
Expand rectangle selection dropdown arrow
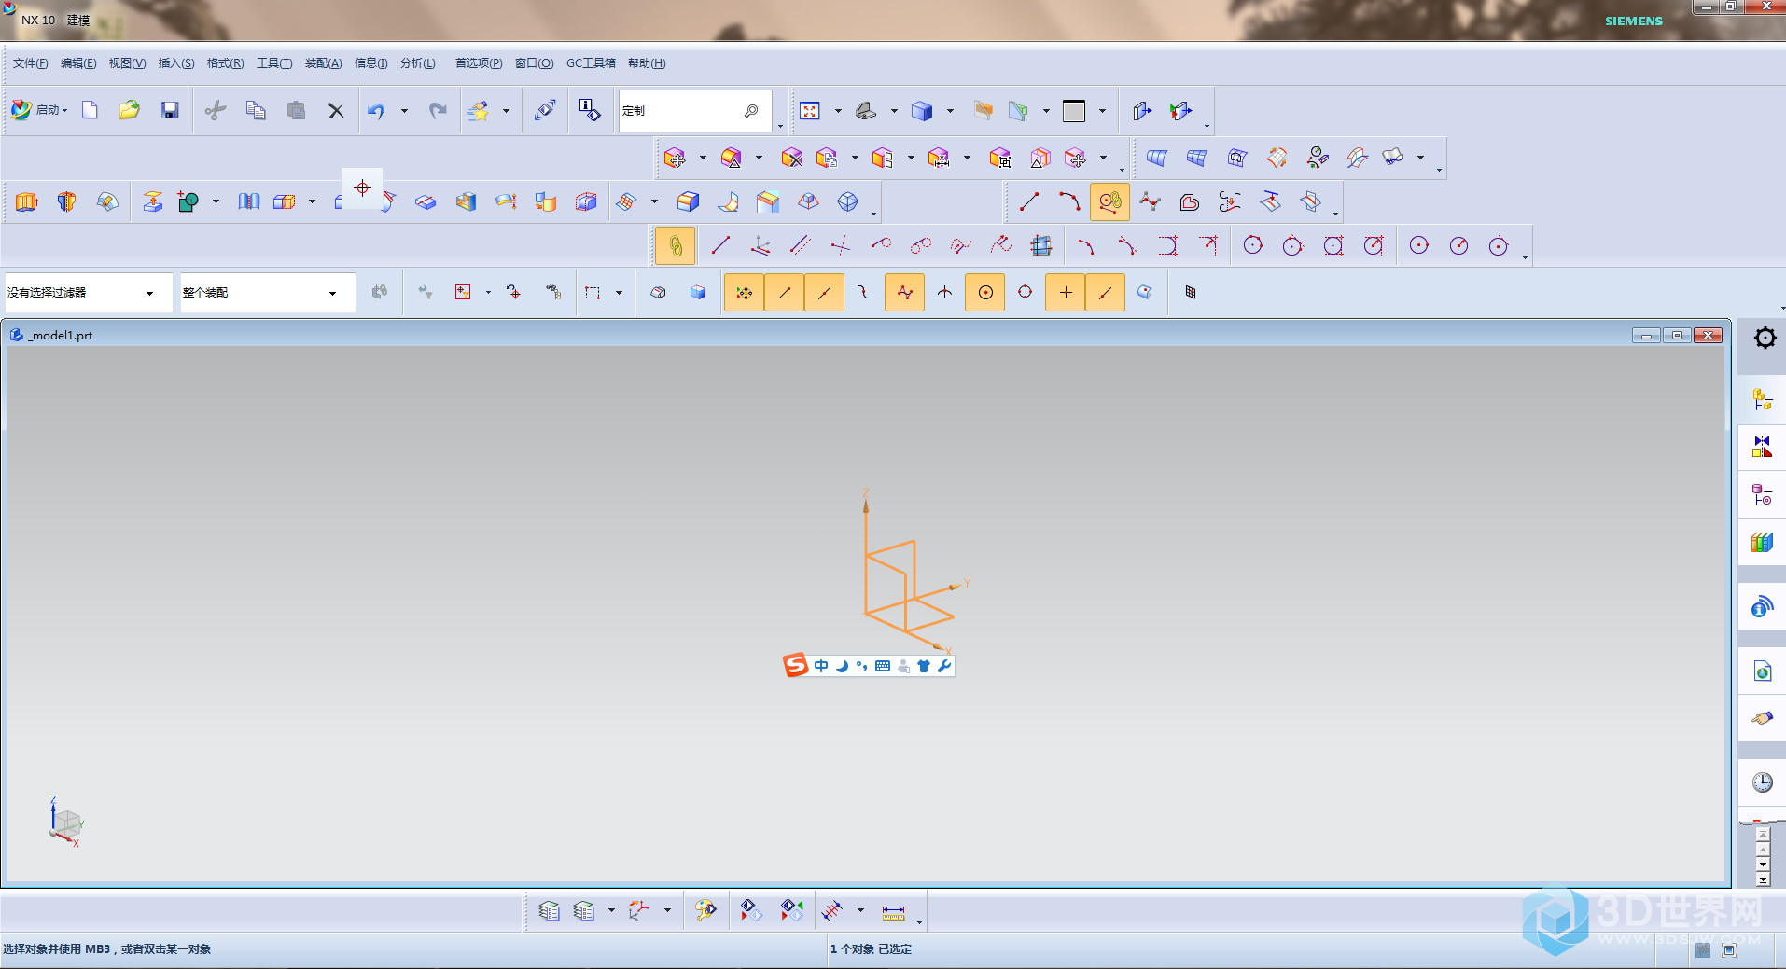[619, 293]
